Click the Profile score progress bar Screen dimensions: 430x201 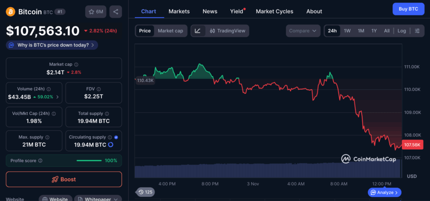pos(89,160)
